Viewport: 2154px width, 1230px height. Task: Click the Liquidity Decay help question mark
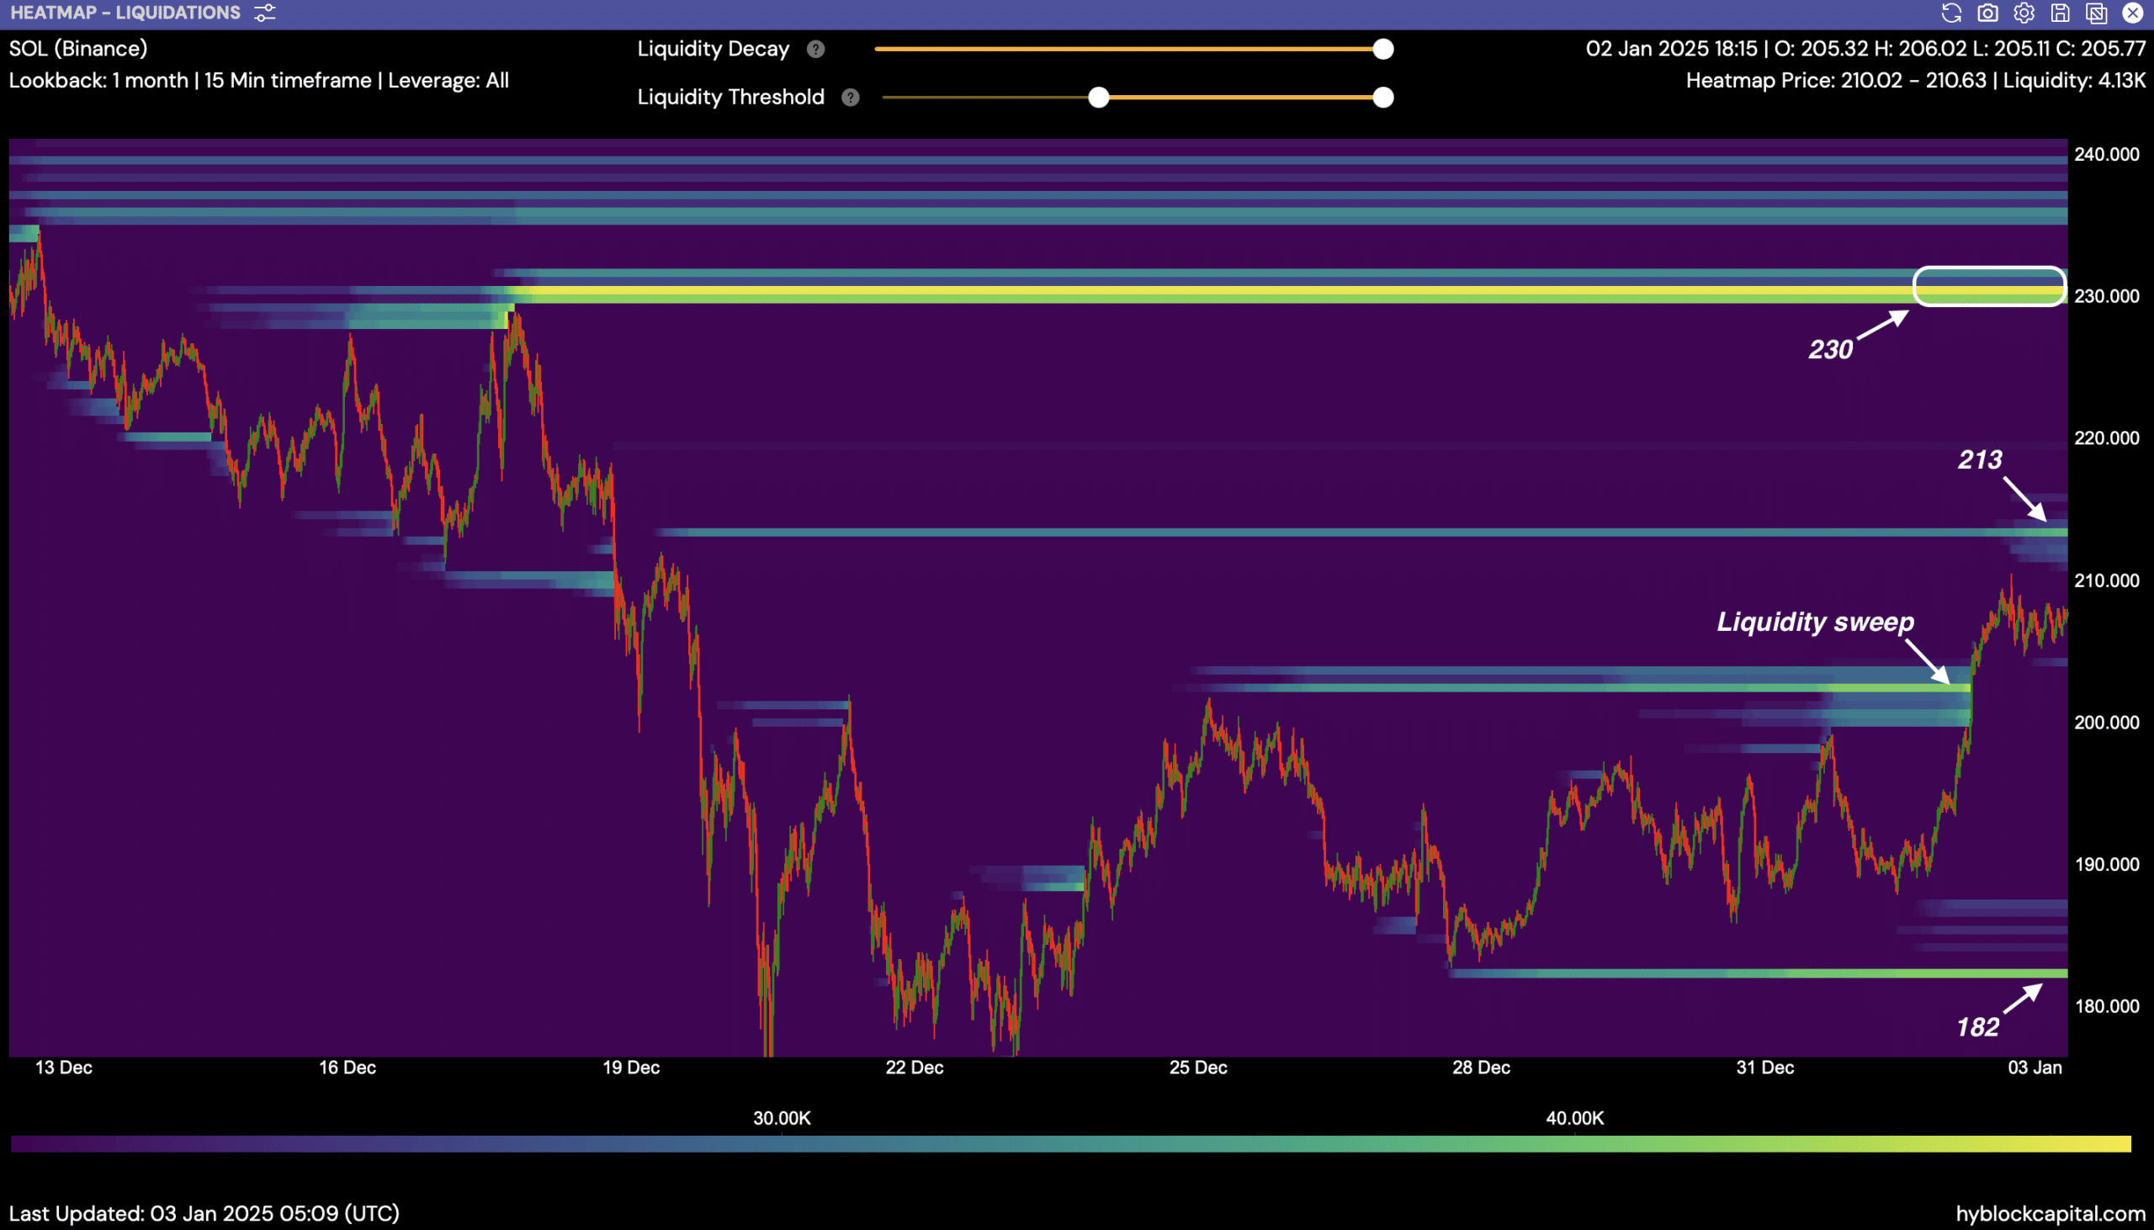[x=815, y=49]
